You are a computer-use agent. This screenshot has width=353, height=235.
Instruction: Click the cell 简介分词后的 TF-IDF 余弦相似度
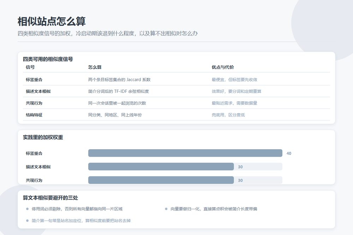(118, 91)
